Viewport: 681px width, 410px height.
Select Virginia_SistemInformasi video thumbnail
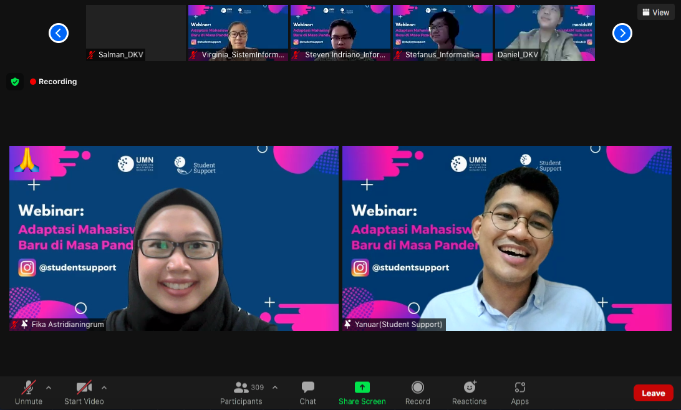click(238, 33)
